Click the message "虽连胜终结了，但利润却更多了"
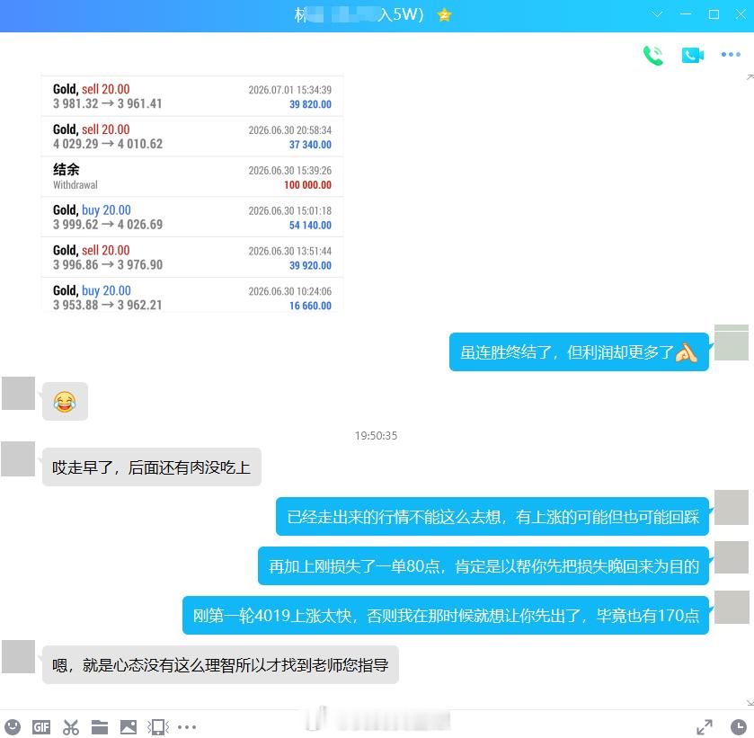754x738 pixels. [579, 352]
